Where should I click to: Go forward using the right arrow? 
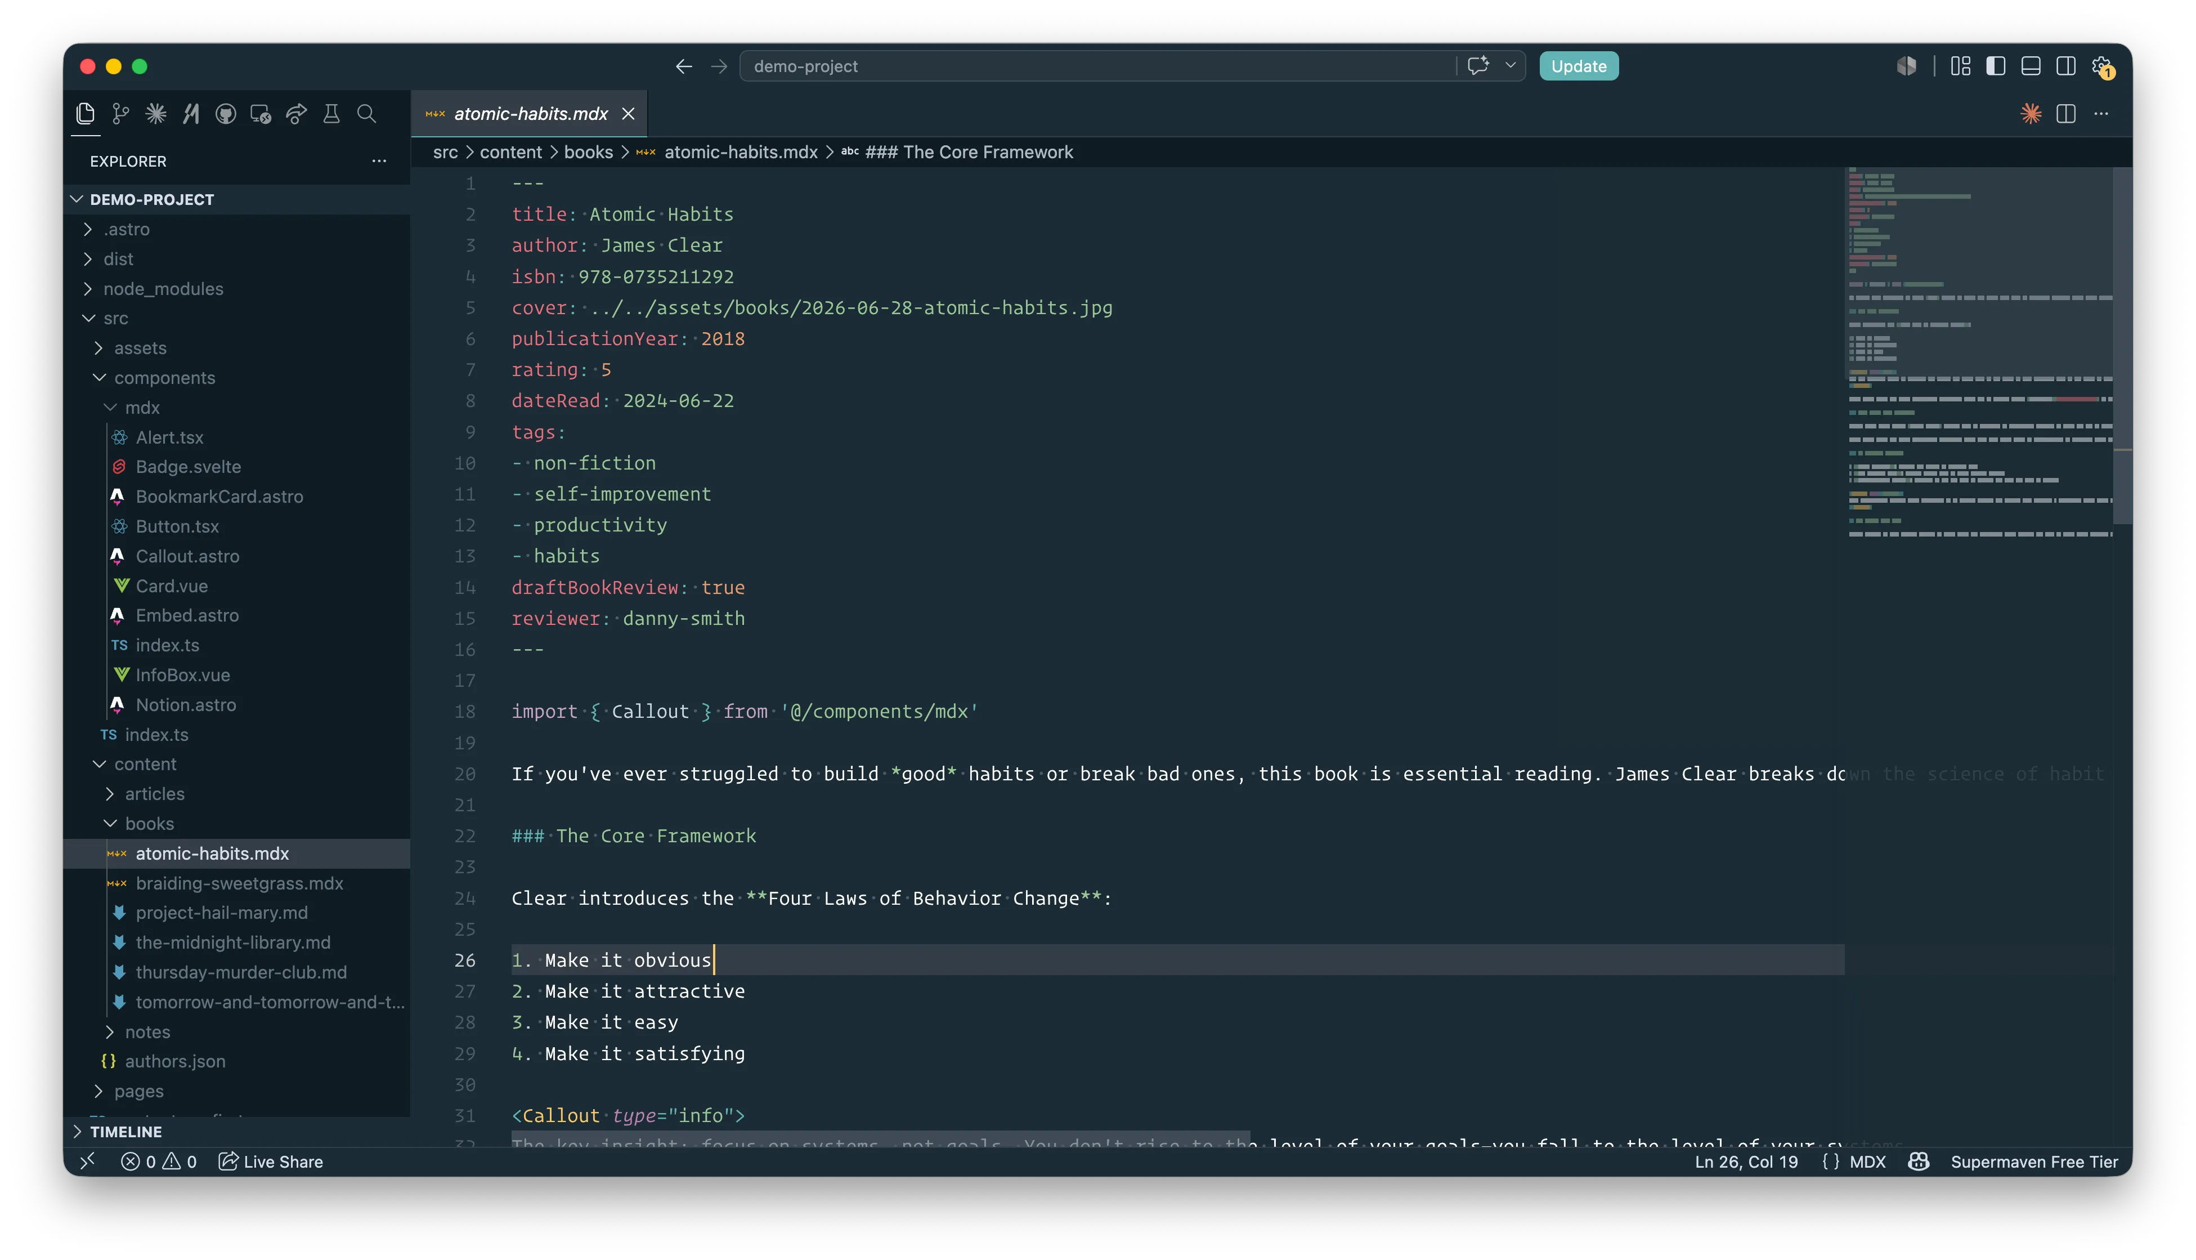click(x=719, y=66)
